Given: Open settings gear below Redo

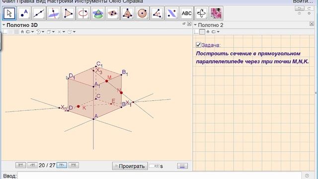Looking at the screenshot, I should pyautogui.click(x=309, y=13).
